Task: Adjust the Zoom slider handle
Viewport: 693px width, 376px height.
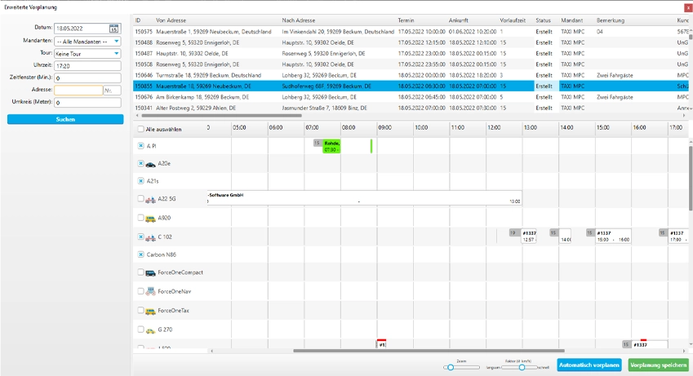Action: (x=451, y=367)
